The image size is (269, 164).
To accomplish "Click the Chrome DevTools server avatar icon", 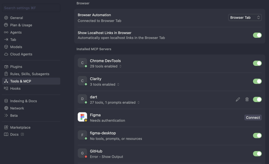I will (x=82, y=63).
